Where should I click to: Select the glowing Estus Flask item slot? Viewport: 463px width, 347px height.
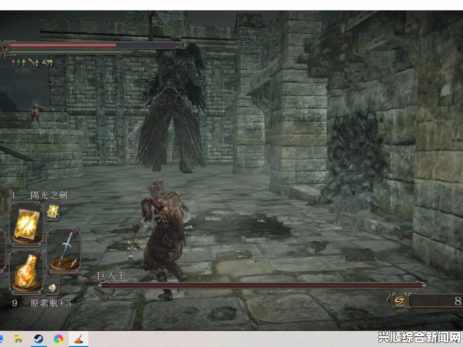click(27, 272)
